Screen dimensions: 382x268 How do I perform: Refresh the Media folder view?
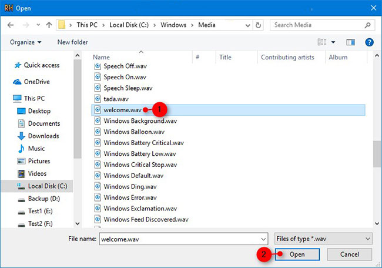258,25
